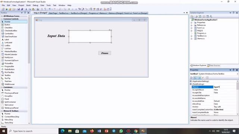This screenshot has height=134, width=239.
Task: Click the Save All toolbar icon
Action: pos(22,9)
